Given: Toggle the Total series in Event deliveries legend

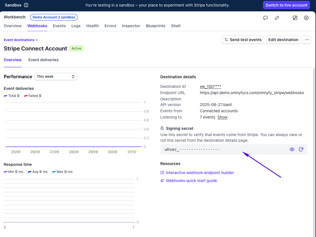Looking at the screenshot, I should (12, 96).
